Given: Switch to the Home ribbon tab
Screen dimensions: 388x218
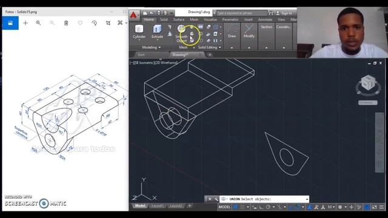Looking at the screenshot, I should pos(149,19).
